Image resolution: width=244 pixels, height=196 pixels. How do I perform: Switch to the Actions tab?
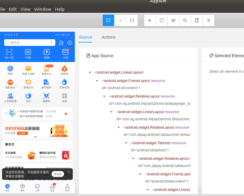pyautogui.click(x=108, y=37)
